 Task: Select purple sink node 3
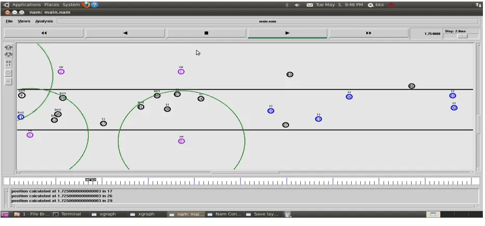(30, 135)
